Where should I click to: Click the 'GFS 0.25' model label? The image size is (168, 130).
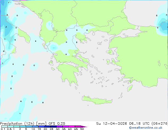point(57,124)
